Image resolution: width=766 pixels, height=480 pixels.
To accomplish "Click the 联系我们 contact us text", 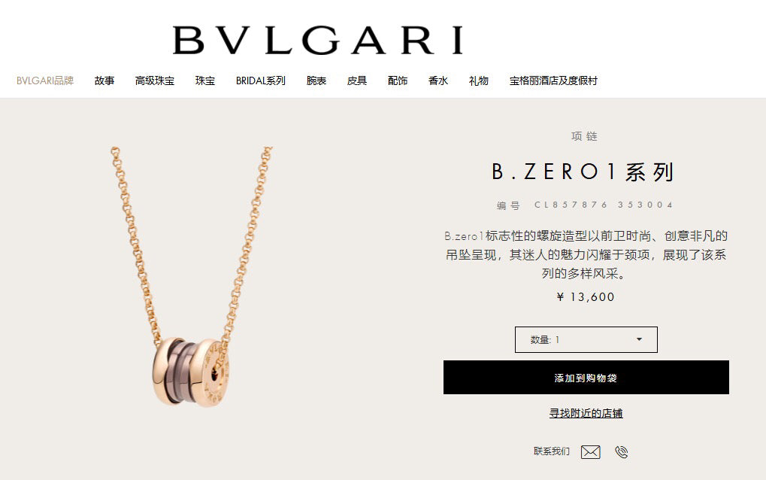I will point(552,451).
